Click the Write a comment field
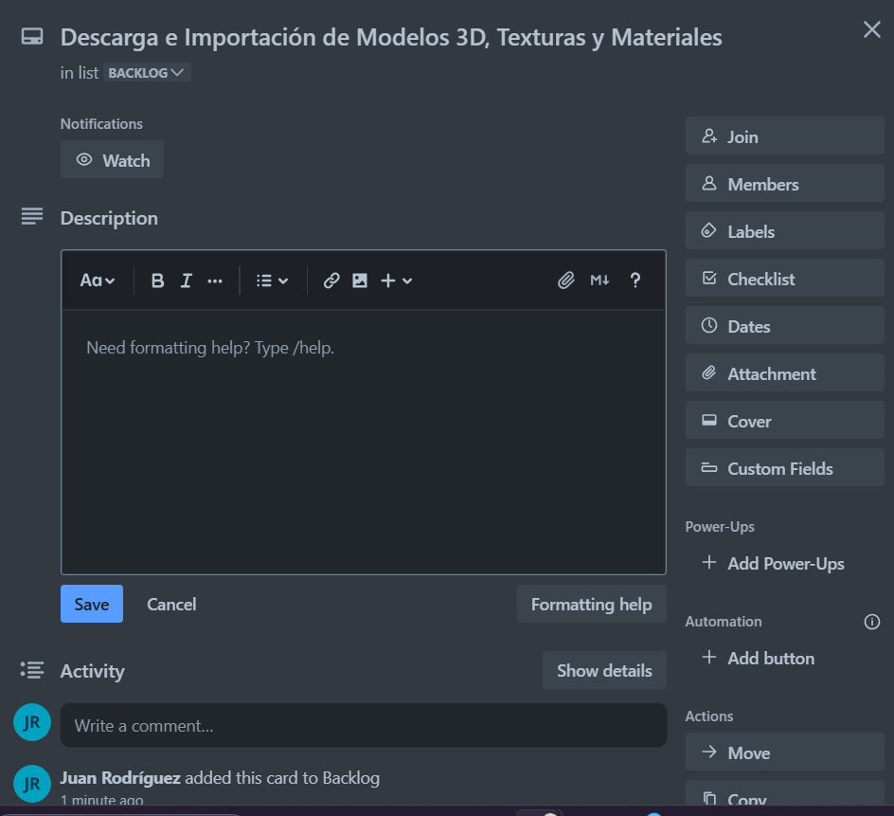The image size is (894, 816). [364, 725]
